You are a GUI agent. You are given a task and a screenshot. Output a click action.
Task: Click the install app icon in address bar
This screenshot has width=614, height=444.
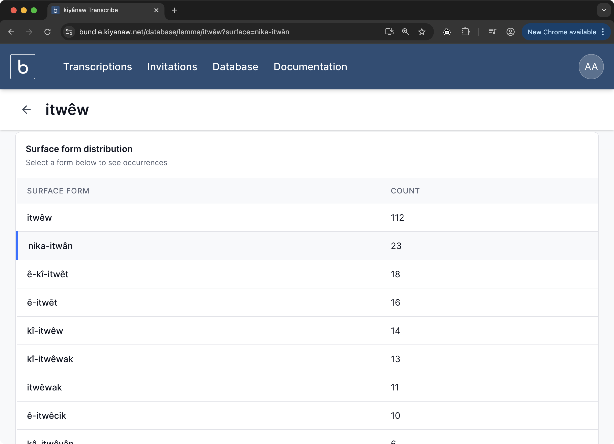coord(389,32)
